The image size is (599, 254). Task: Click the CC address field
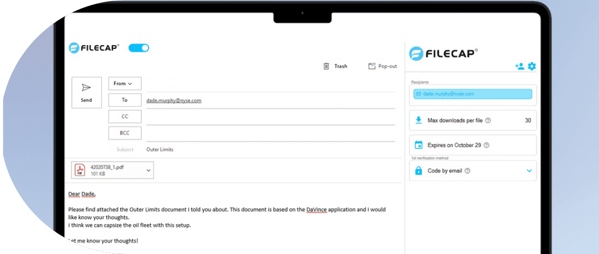271,117
